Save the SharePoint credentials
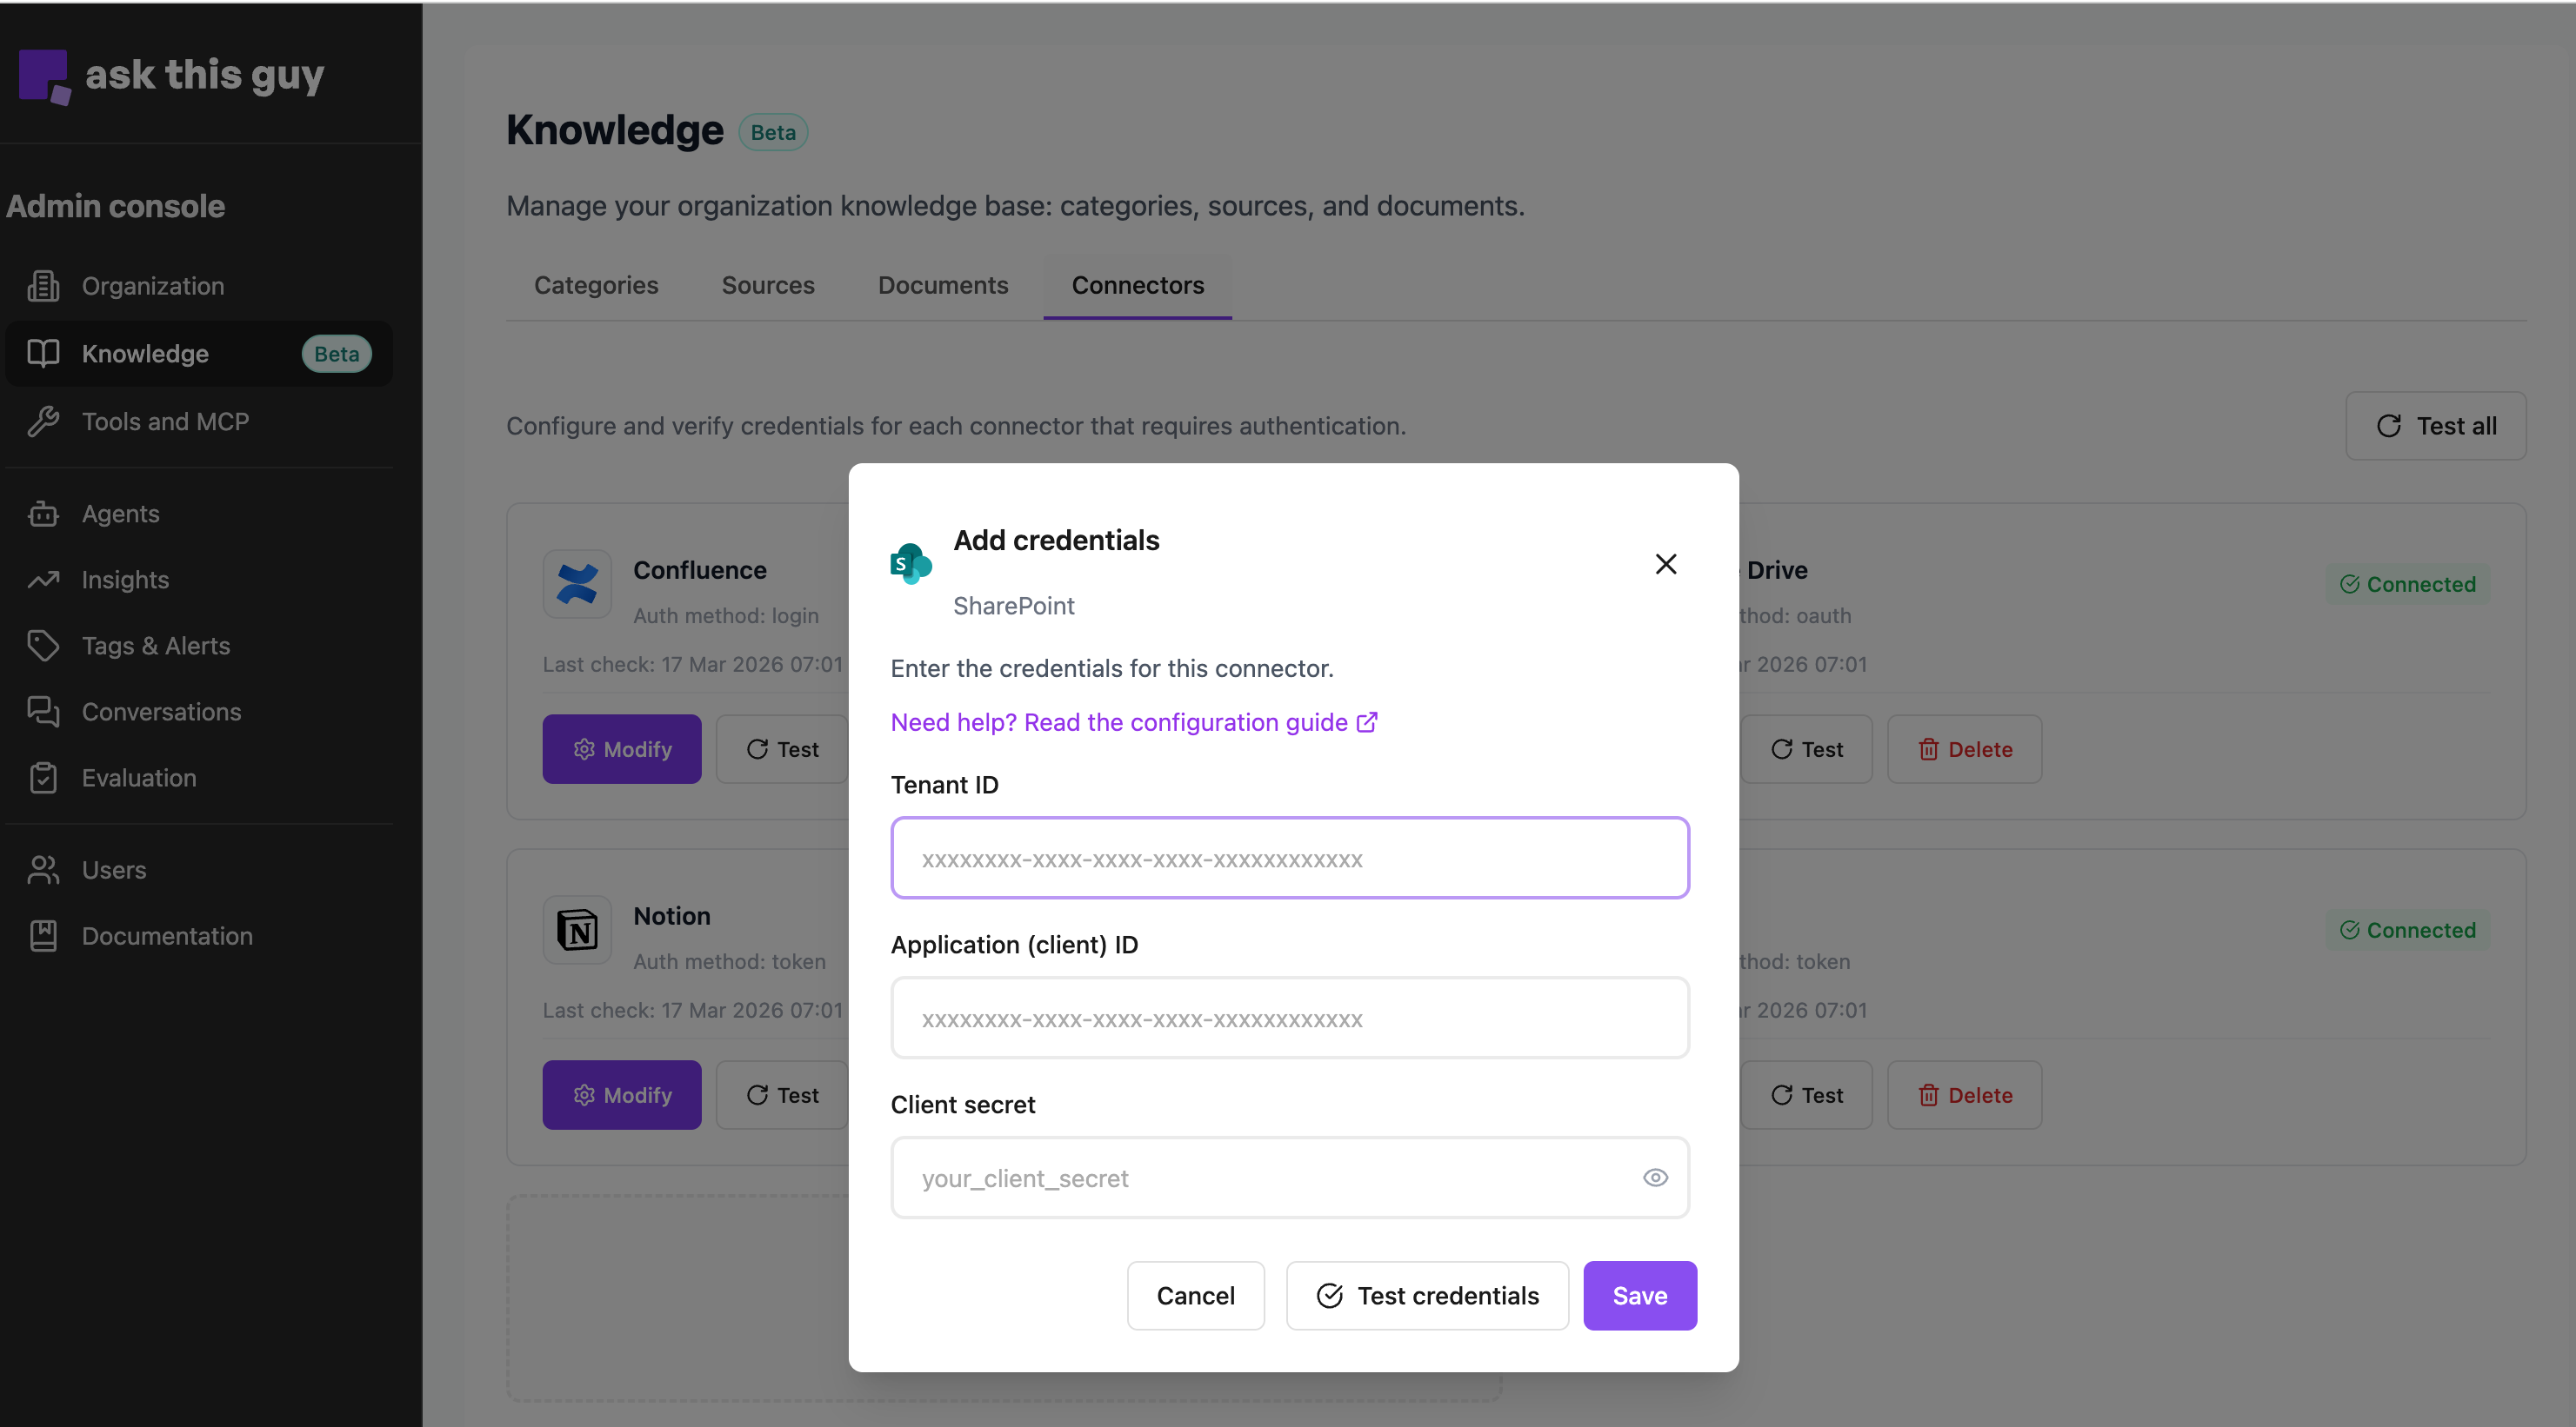This screenshot has width=2576, height=1427. point(1639,1295)
